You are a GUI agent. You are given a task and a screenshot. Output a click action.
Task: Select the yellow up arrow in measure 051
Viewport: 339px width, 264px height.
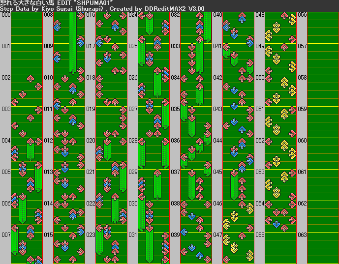284,114
